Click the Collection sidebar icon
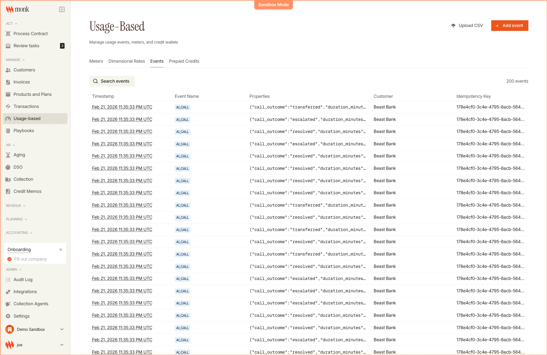Screen dimensions: 547x355 pos(8,179)
